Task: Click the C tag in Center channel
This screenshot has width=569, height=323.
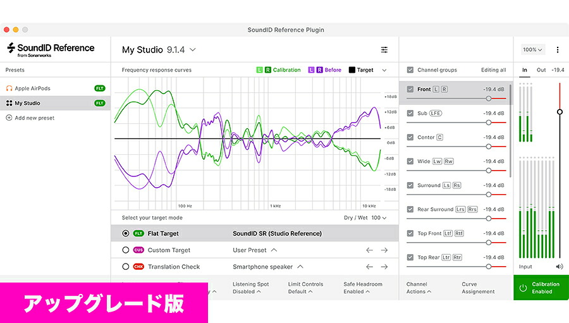Action: (439, 137)
